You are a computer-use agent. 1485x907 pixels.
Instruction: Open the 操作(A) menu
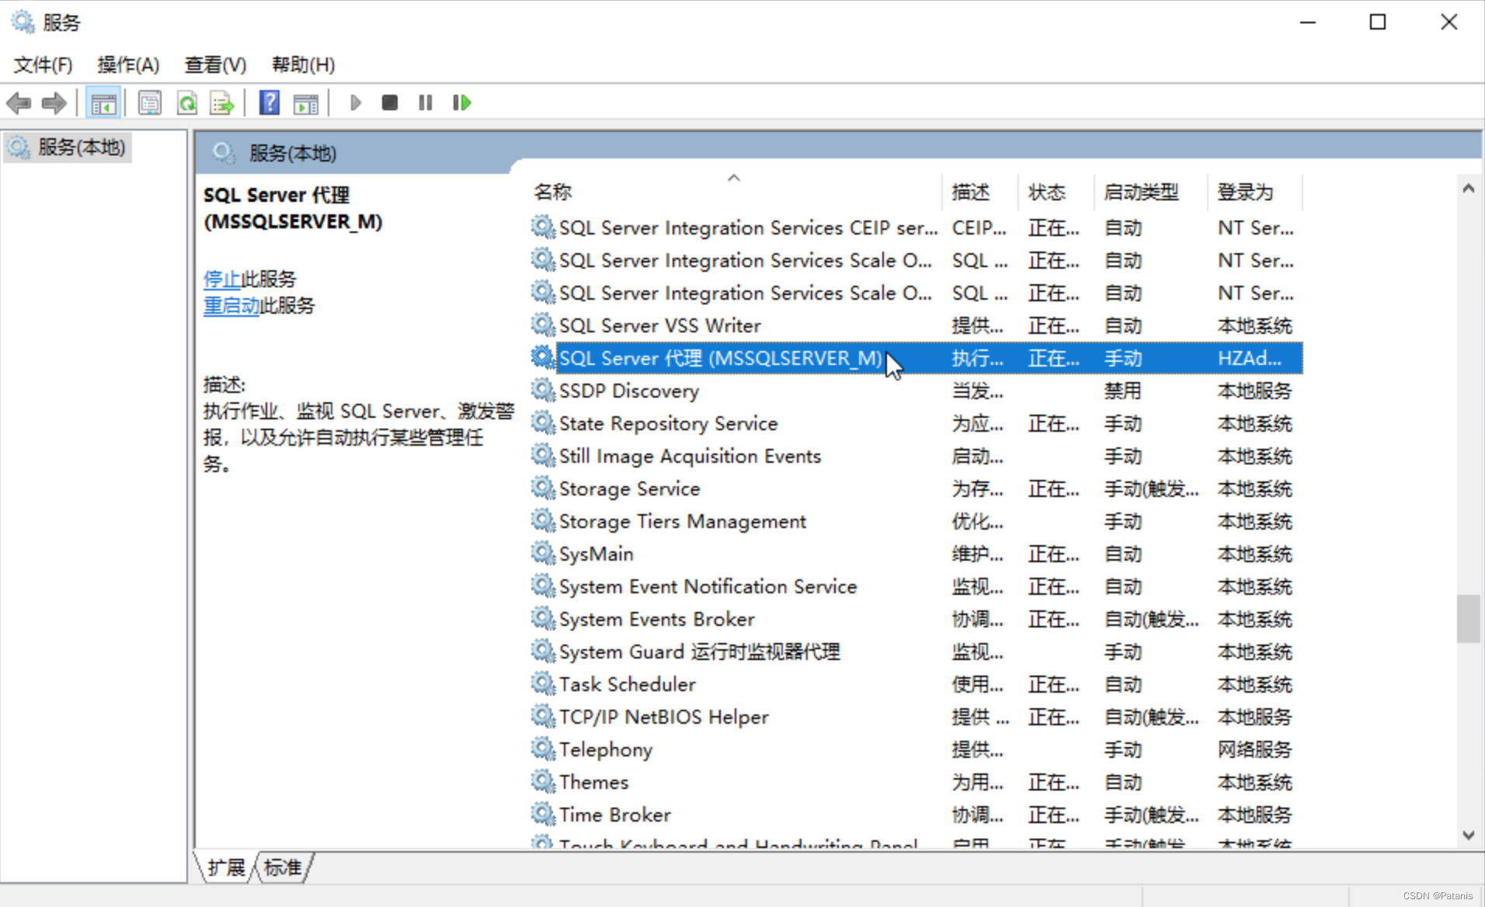click(128, 64)
